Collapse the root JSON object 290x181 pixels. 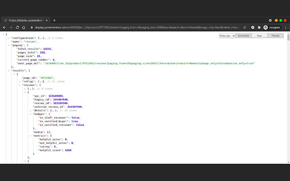(x=3, y=34)
